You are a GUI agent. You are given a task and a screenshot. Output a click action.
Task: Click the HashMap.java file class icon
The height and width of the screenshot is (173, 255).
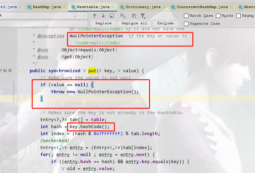pos(29,7)
